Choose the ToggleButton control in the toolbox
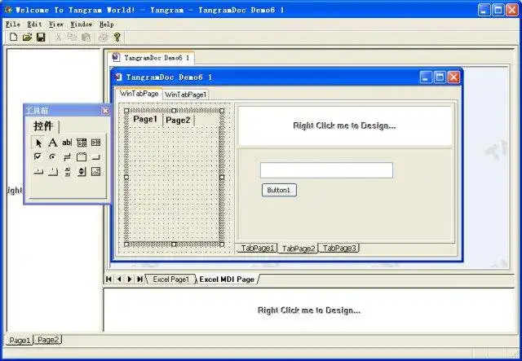Image resolution: width=522 pixels, height=361 pixels. click(x=67, y=157)
